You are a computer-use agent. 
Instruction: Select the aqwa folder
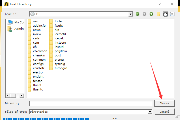point(34,30)
